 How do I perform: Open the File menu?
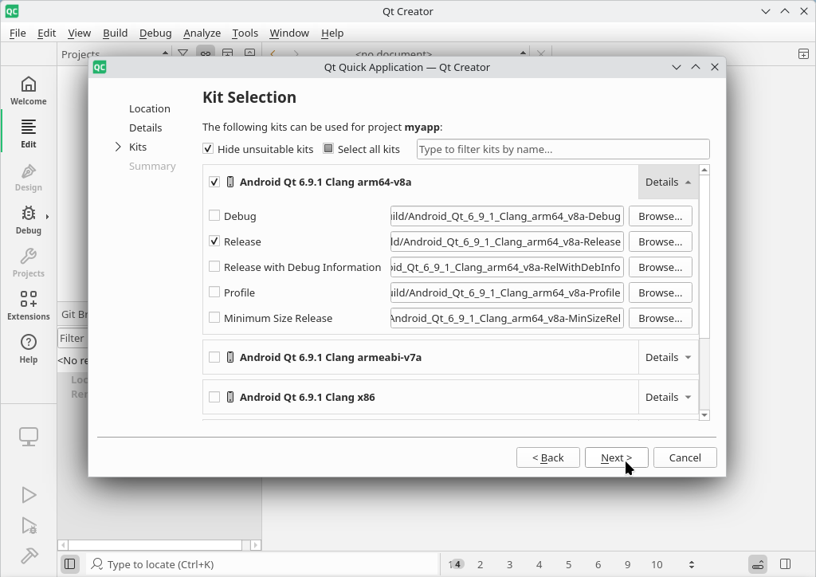pos(18,33)
